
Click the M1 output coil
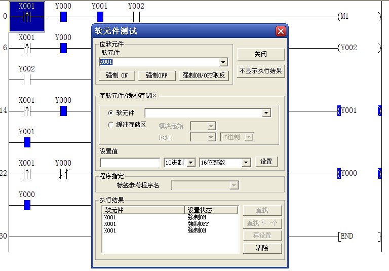click(x=344, y=16)
